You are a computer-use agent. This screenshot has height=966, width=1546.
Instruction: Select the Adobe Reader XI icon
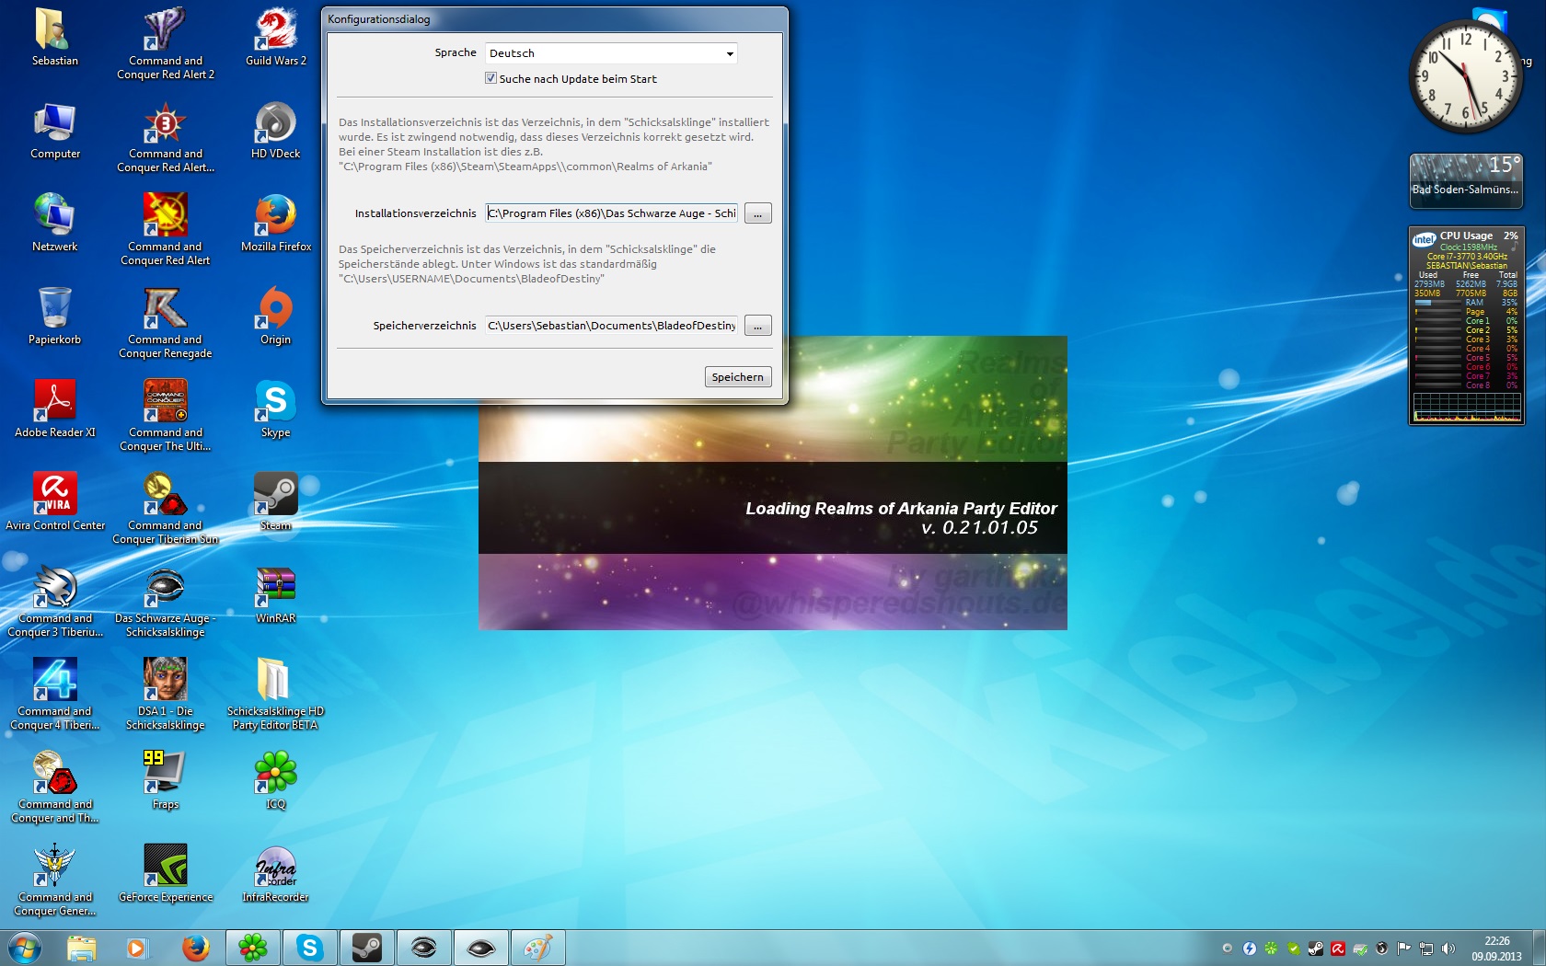coord(55,410)
